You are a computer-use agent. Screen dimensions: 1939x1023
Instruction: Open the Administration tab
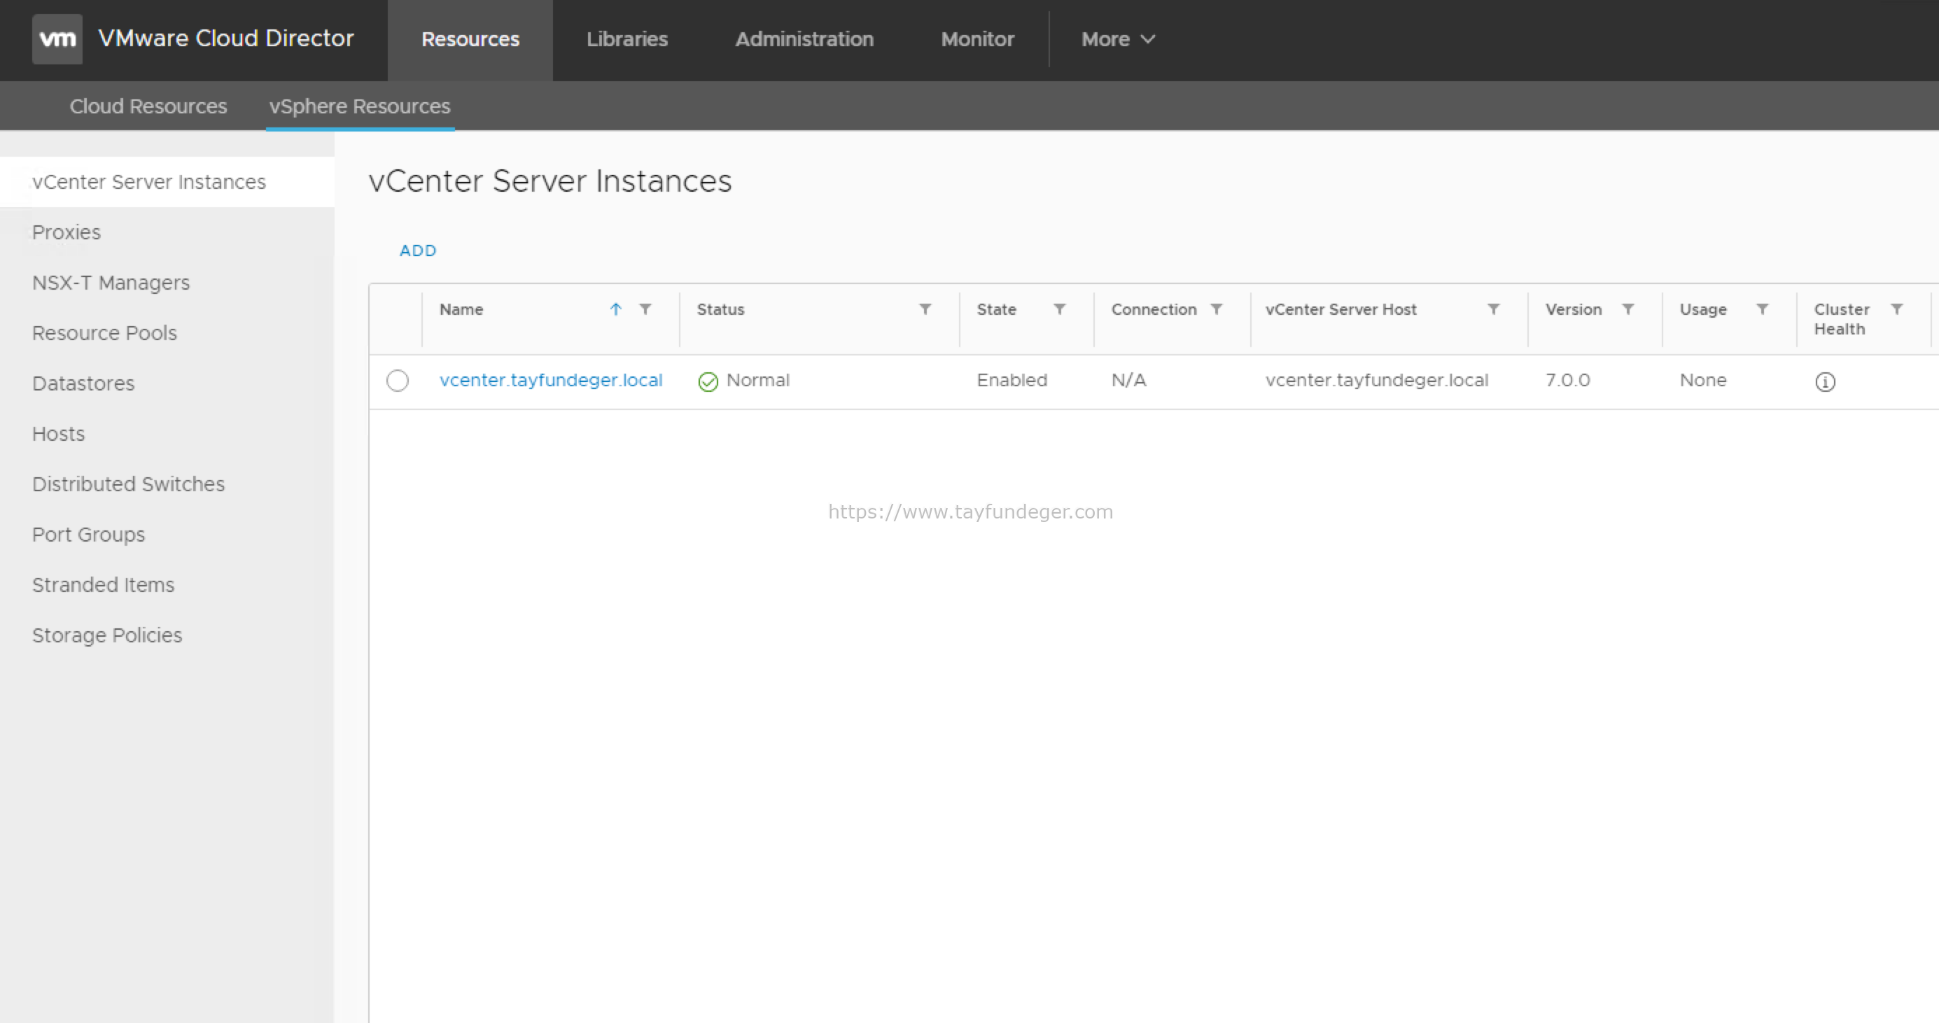point(805,39)
